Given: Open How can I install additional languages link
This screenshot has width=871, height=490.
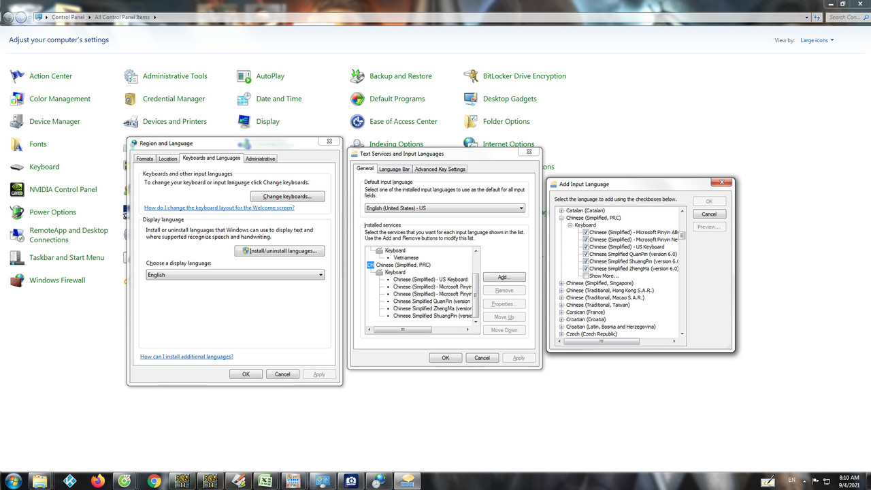Looking at the screenshot, I should pos(186,357).
